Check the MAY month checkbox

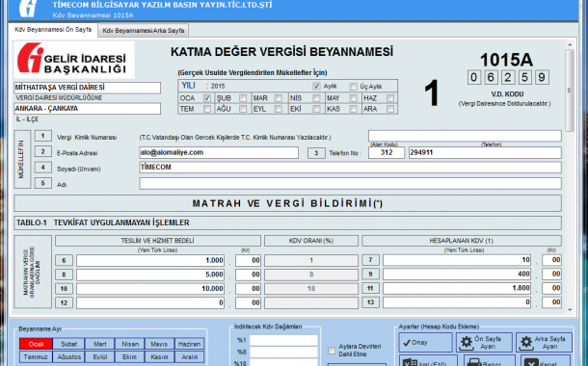353,98
